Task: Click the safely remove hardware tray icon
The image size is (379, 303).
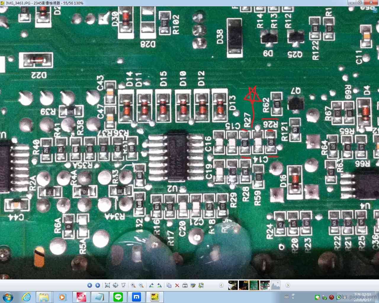Action: 325,297
